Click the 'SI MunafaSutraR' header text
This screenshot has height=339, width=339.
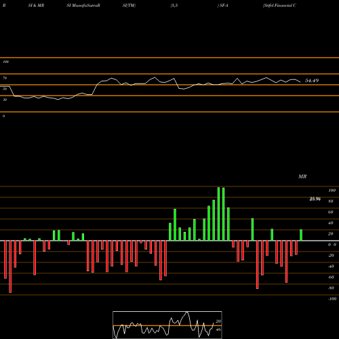coord(83,5)
